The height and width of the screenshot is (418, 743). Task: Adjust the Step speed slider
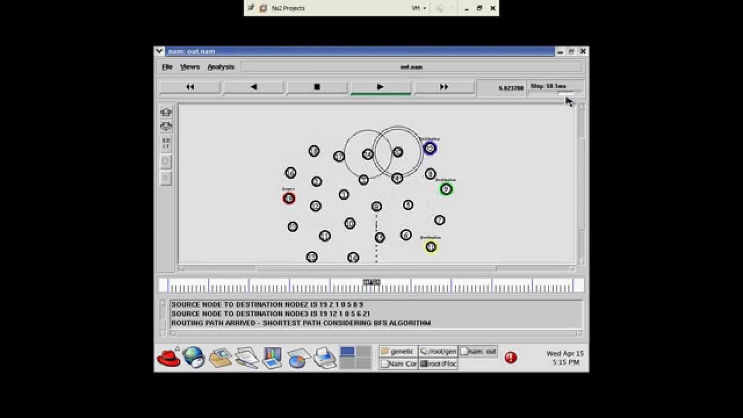(x=566, y=93)
